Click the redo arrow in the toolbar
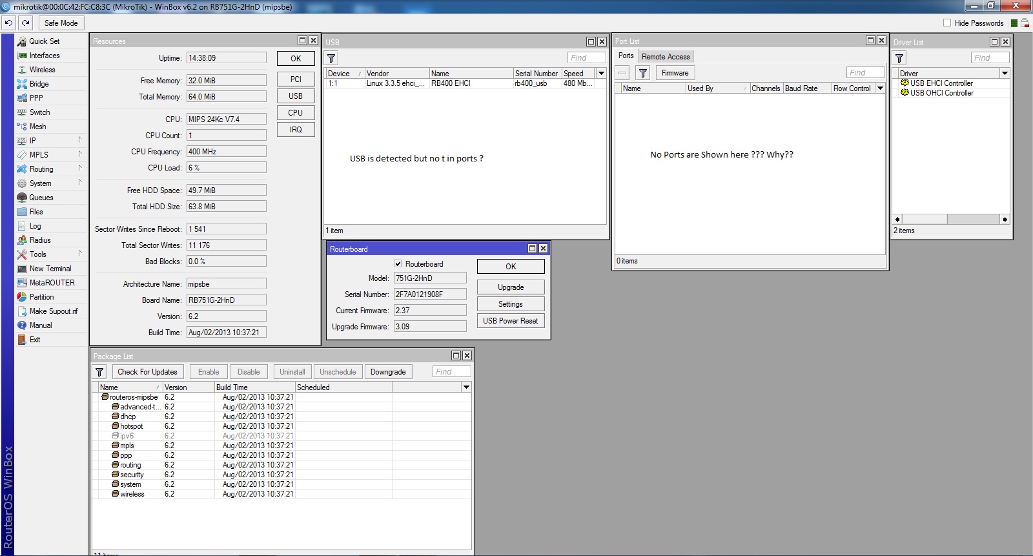This screenshot has height=556, width=1033. (x=25, y=23)
